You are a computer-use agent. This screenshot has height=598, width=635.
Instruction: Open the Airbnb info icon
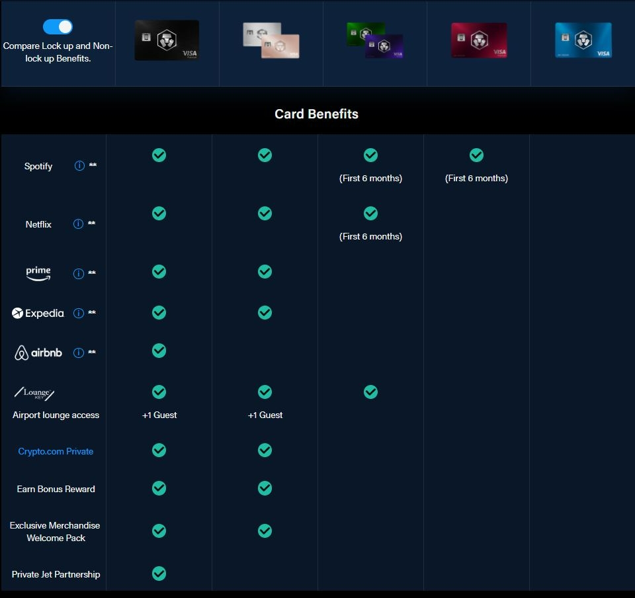click(79, 353)
